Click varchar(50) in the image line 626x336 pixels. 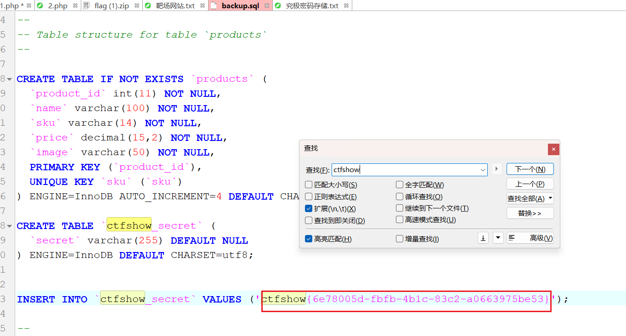coord(116,152)
